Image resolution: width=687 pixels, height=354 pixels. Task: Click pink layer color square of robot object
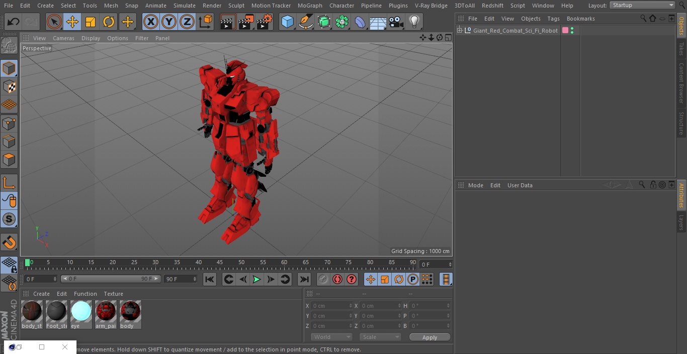point(565,31)
